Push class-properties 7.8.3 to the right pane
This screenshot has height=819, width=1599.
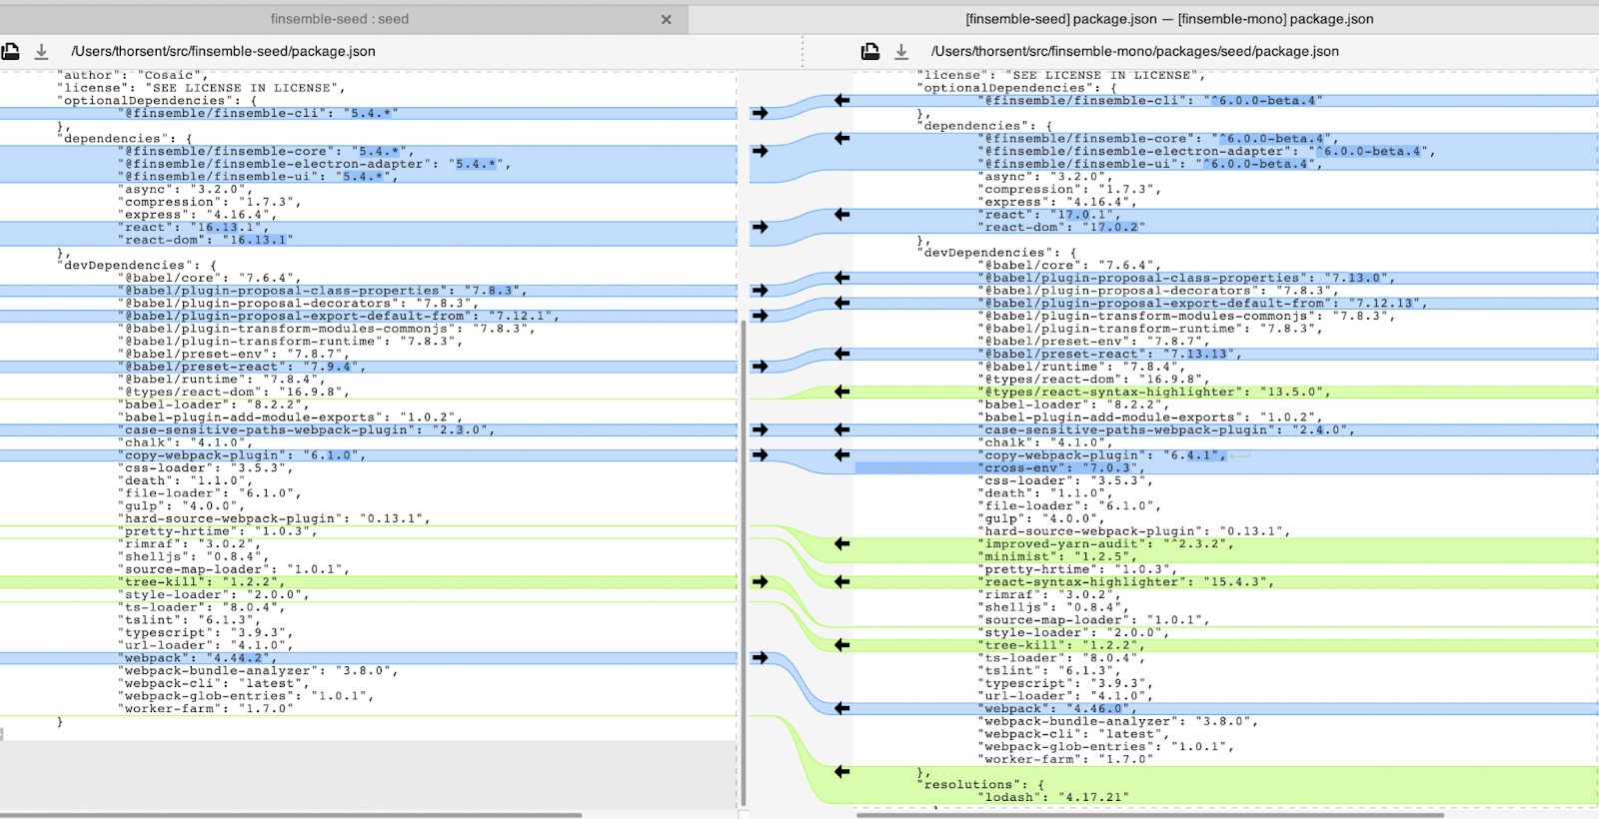tap(760, 291)
